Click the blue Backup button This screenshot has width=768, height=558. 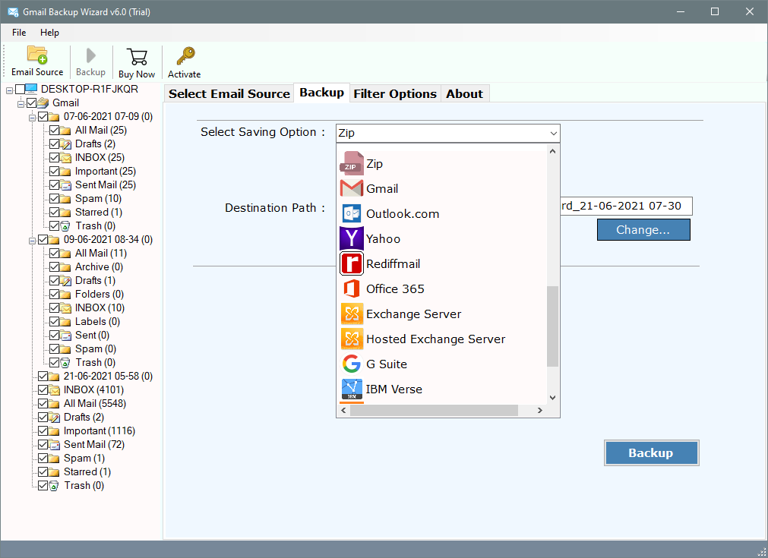[x=651, y=452]
